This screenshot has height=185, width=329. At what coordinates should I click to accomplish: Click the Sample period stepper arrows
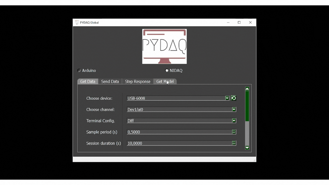(234, 132)
